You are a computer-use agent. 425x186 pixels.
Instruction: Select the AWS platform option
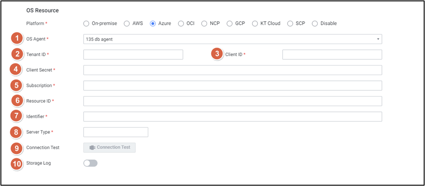click(x=127, y=23)
